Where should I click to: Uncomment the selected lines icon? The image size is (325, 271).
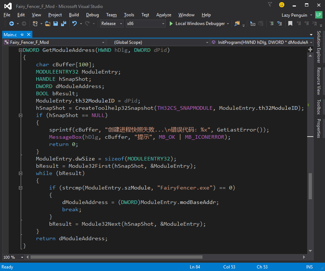tap(280, 24)
